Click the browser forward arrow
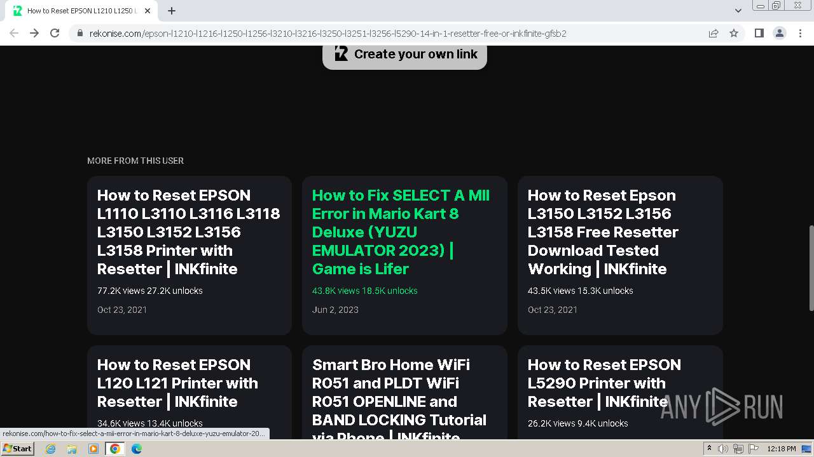The width and height of the screenshot is (814, 457). click(x=34, y=33)
